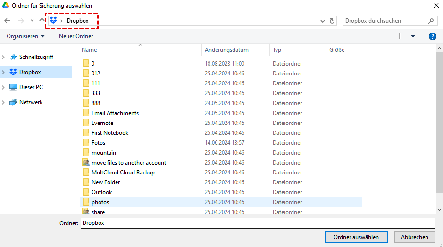
Task: Click the up-one-level arrow icon
Action: 42,21
